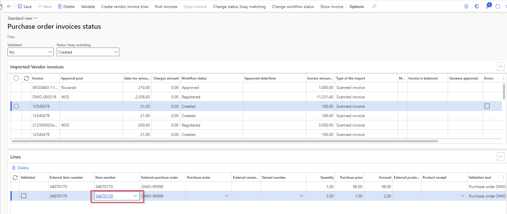The height and width of the screenshot is (214, 507).
Task: Collapse Imported Vendor invoices section
Action: click(500, 66)
